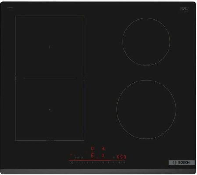Click the small upper round cooking zone
This screenshot has width=197, height=175.
tap(146, 42)
